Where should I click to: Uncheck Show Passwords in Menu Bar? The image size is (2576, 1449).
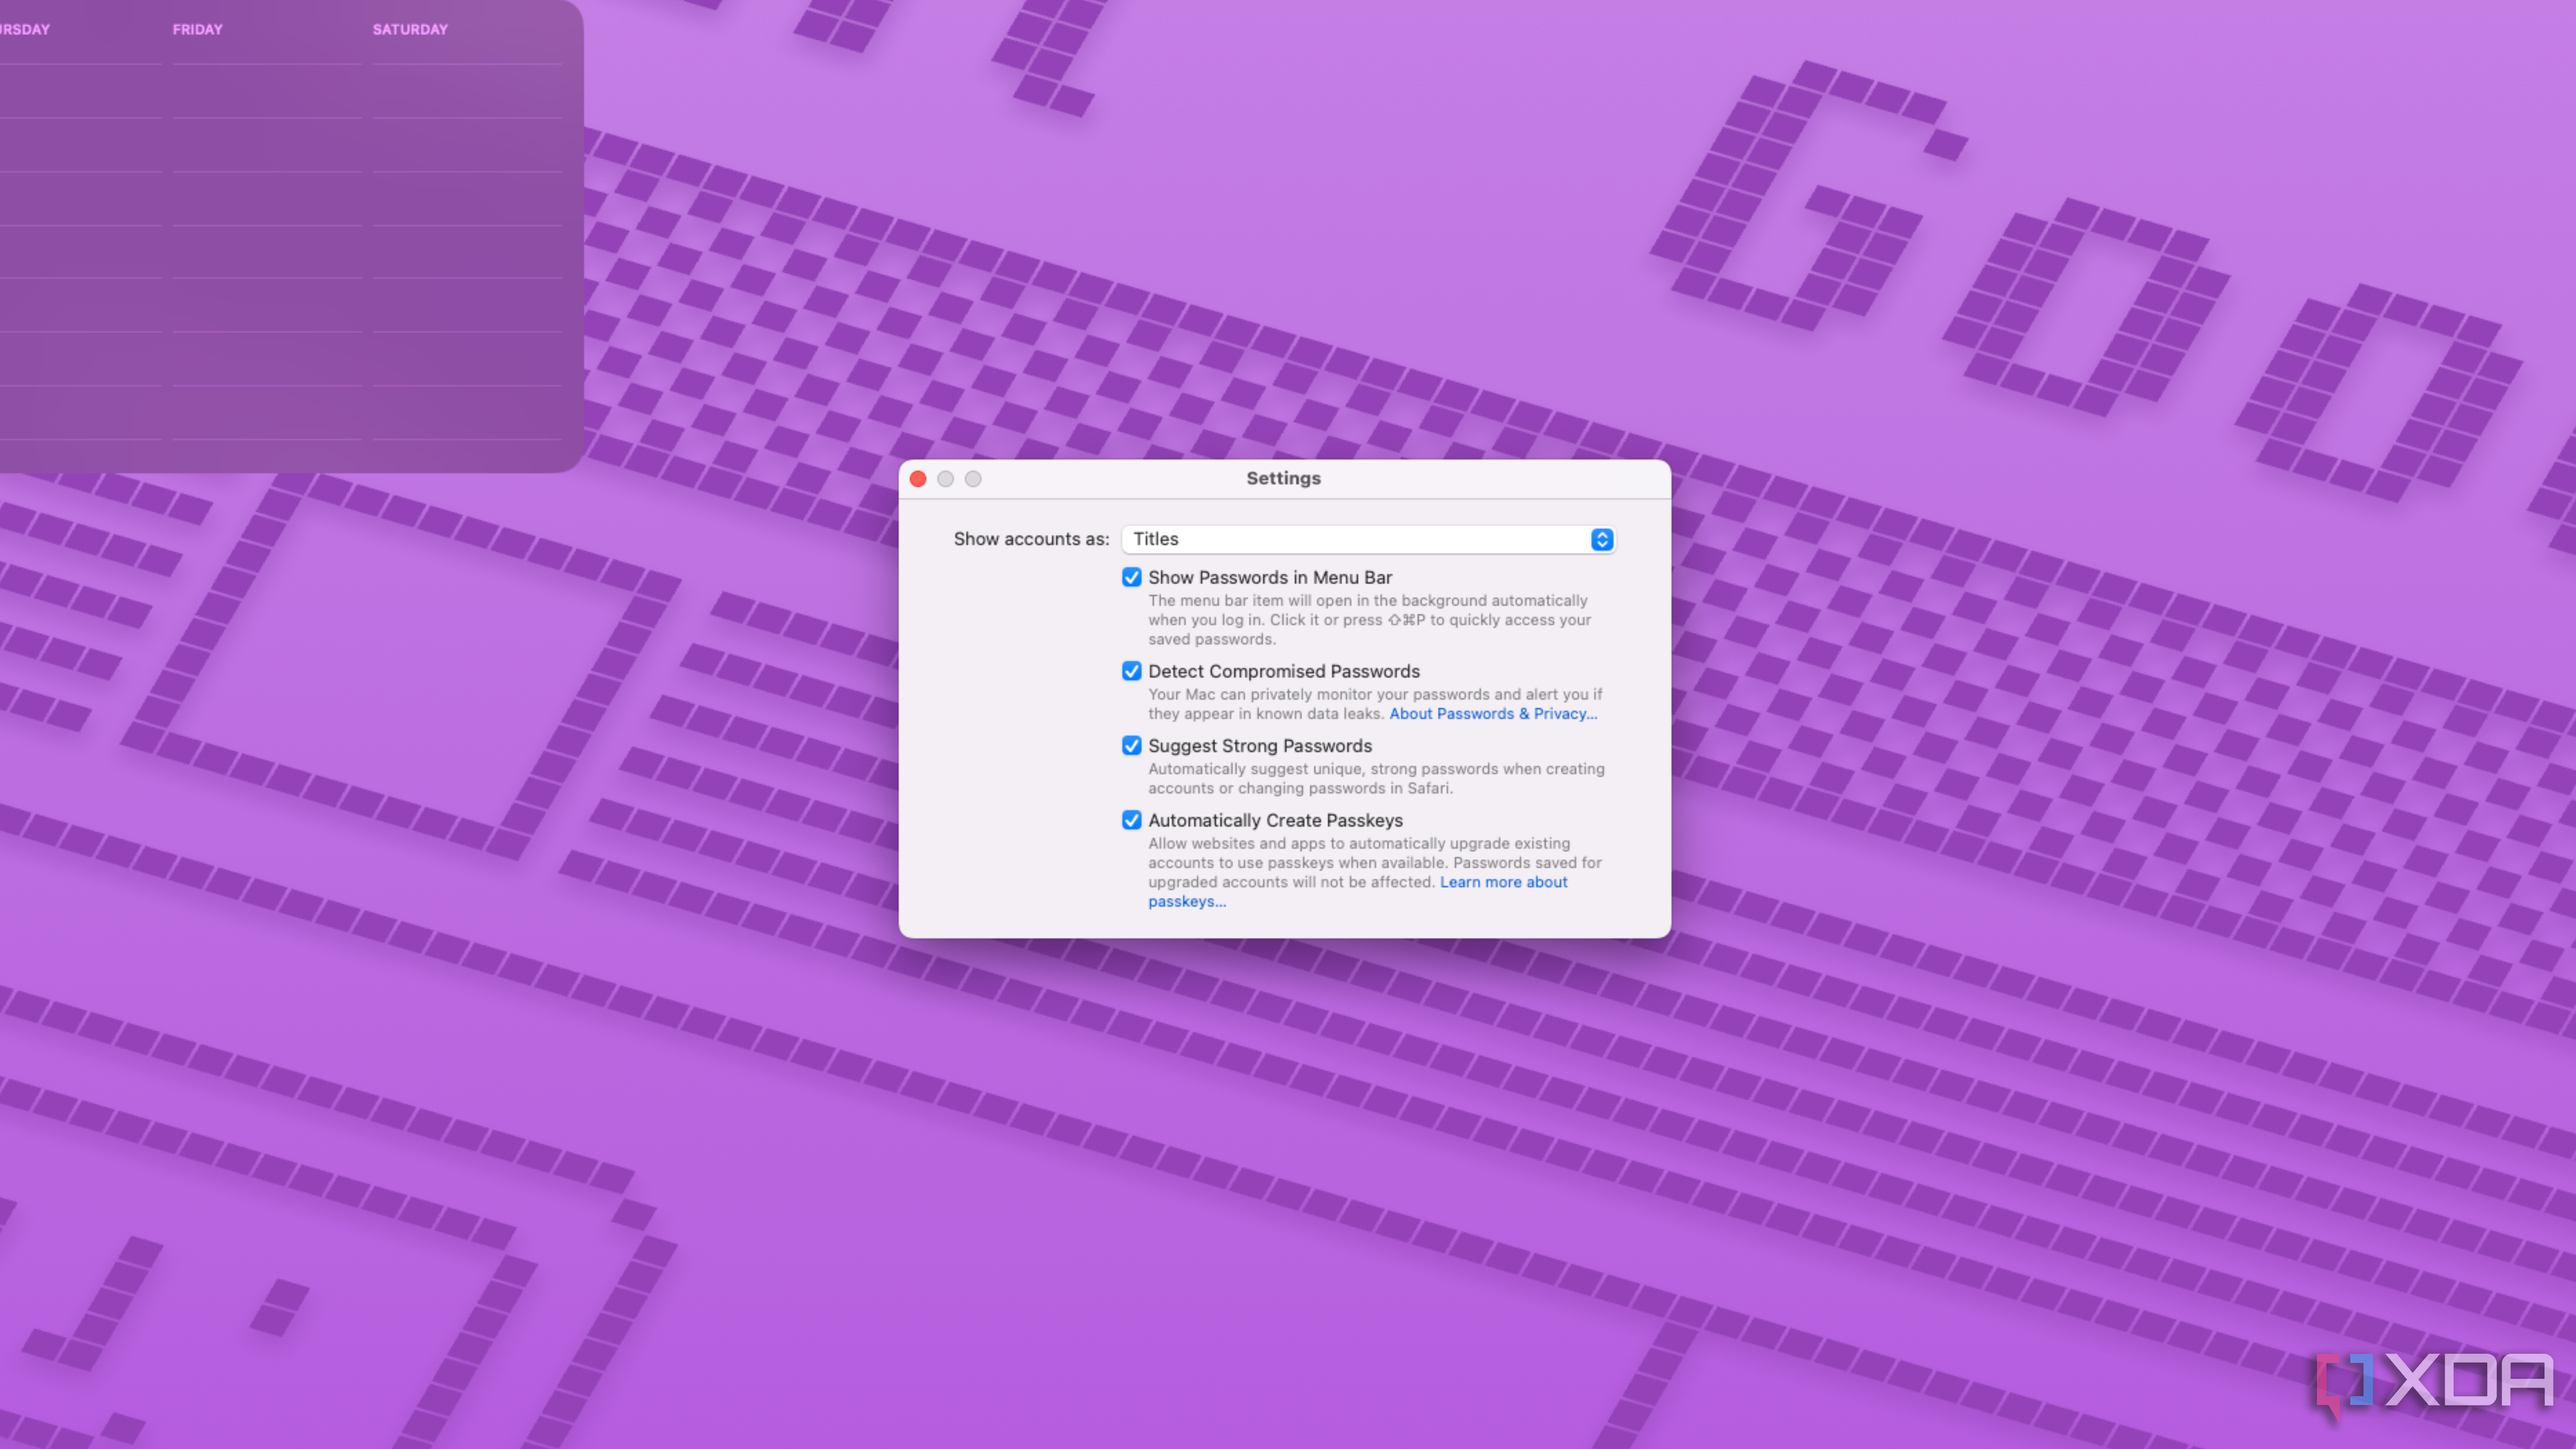[x=1131, y=577]
